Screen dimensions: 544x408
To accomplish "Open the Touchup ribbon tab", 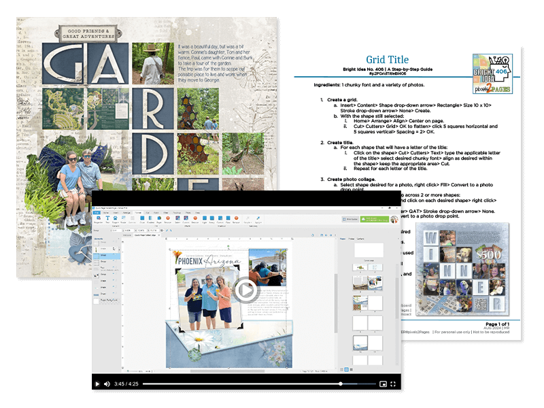I will point(177,212).
